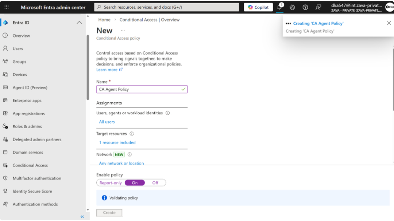Click the Copilot button
The height and width of the screenshot is (221, 394).
258,7
